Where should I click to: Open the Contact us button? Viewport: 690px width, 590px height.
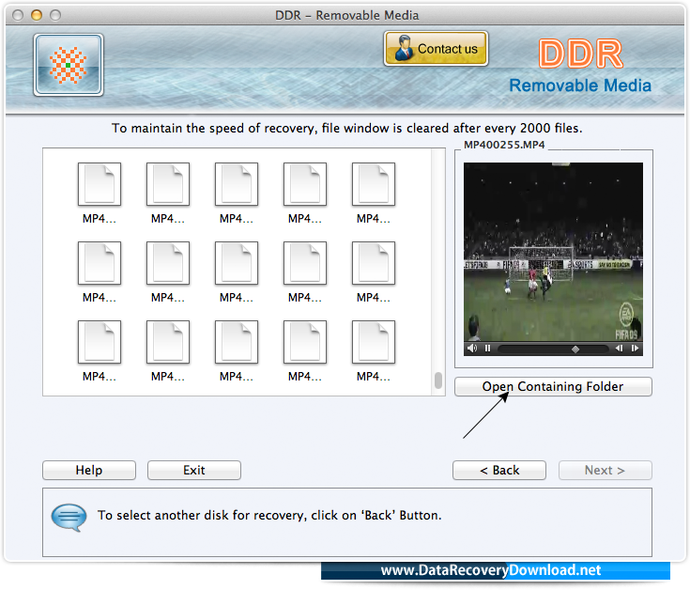point(437,49)
